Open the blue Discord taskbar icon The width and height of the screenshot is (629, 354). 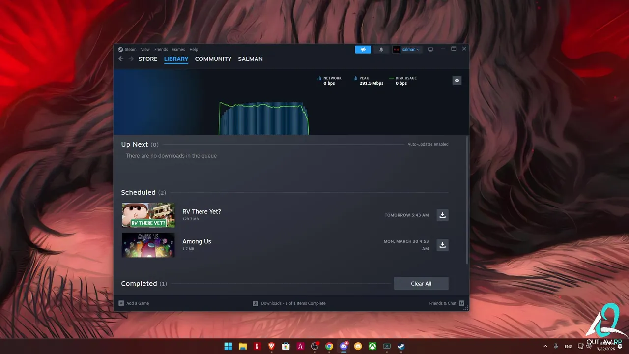343,346
